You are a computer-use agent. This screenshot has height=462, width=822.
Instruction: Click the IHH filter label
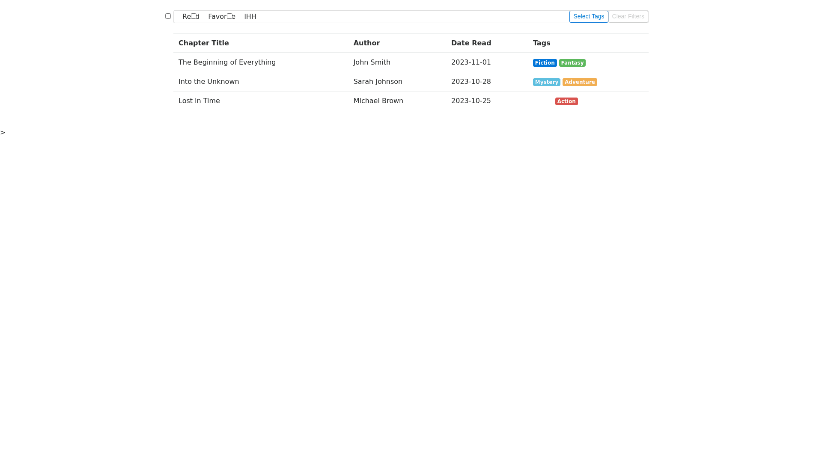coord(250,17)
